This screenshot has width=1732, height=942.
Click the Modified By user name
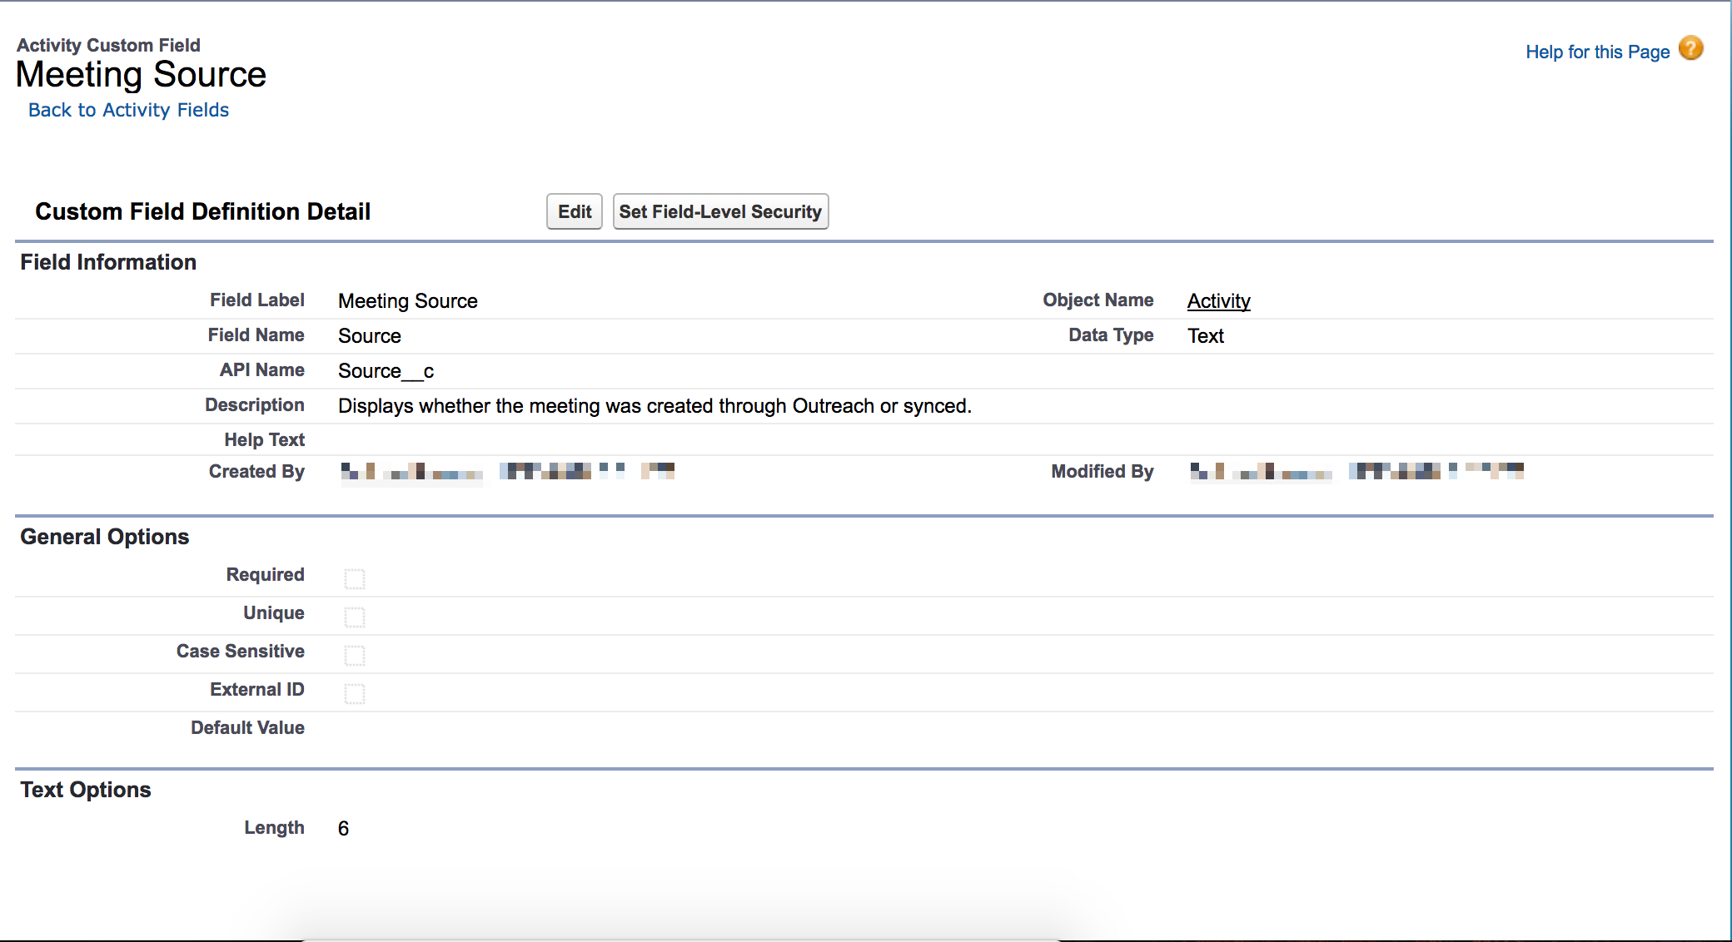[1262, 473]
